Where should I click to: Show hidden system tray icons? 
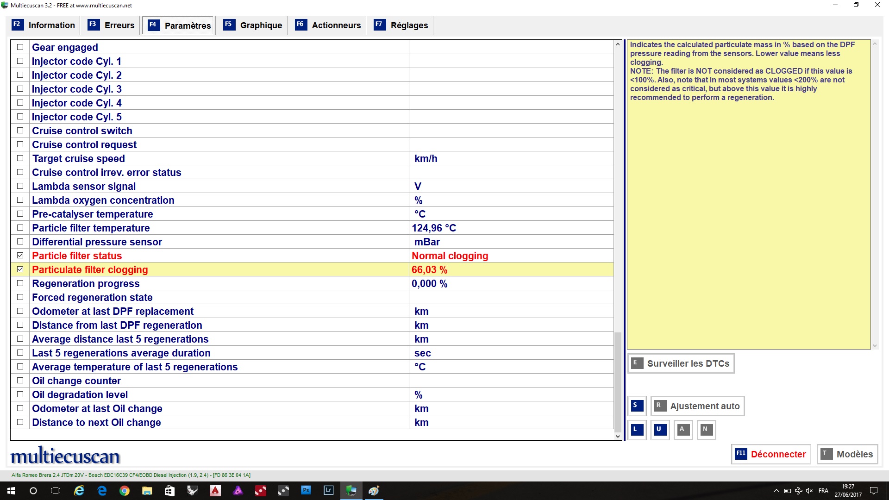tap(776, 491)
